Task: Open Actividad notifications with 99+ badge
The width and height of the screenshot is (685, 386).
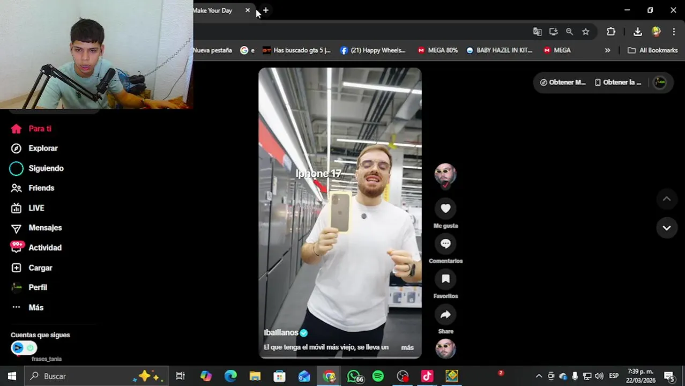Action: [x=36, y=248]
